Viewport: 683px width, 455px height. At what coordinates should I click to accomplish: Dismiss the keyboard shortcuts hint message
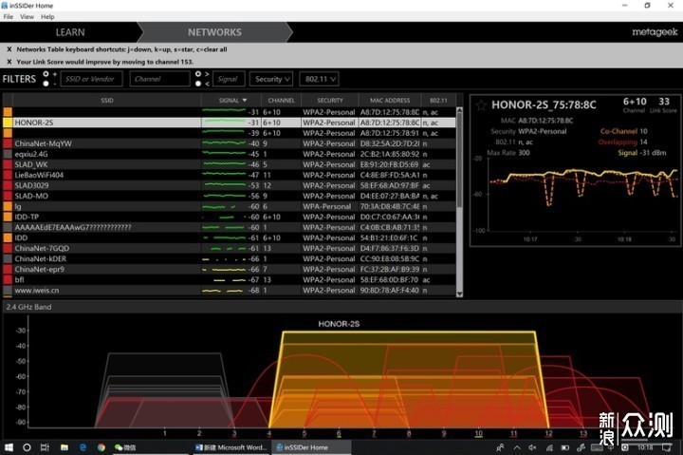click(x=9, y=49)
